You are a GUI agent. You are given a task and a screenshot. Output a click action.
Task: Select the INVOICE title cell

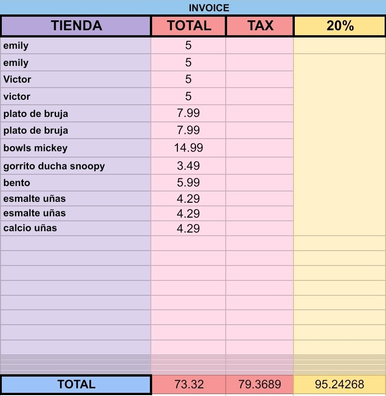click(x=193, y=8)
